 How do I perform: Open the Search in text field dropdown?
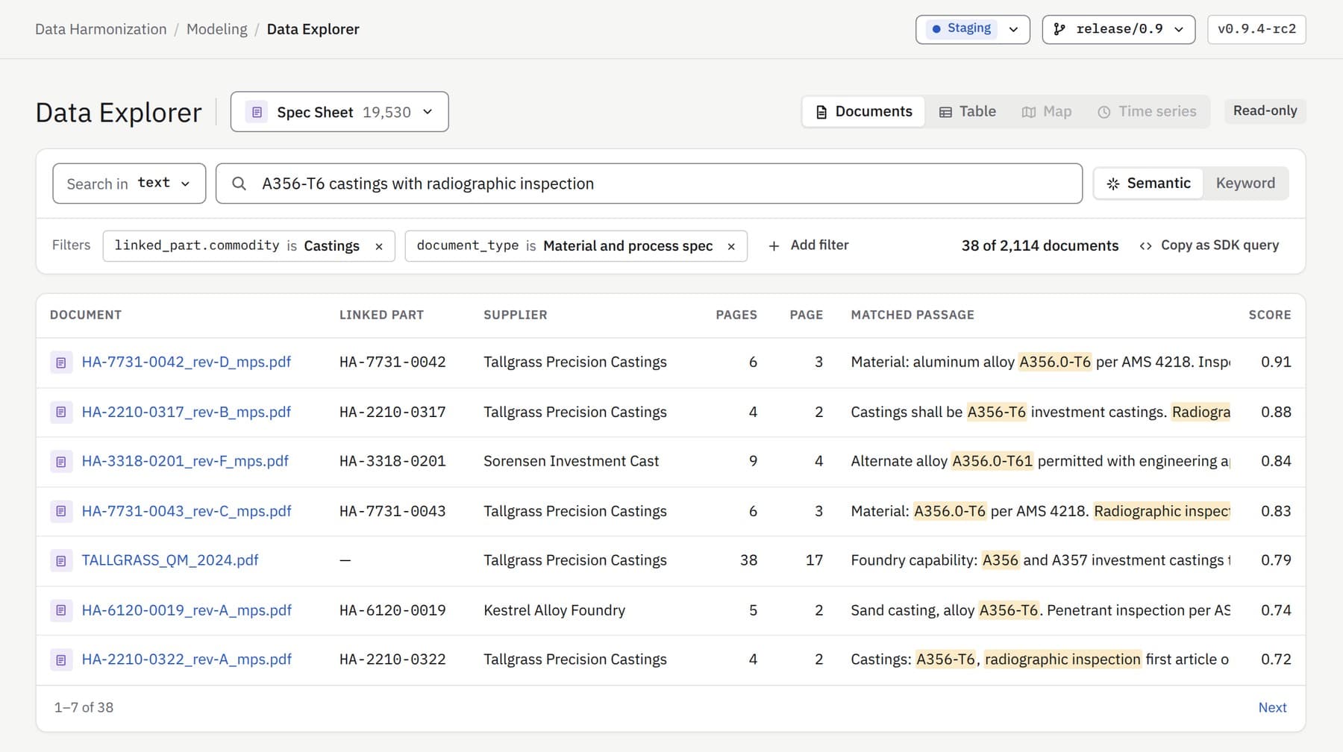[x=129, y=184]
